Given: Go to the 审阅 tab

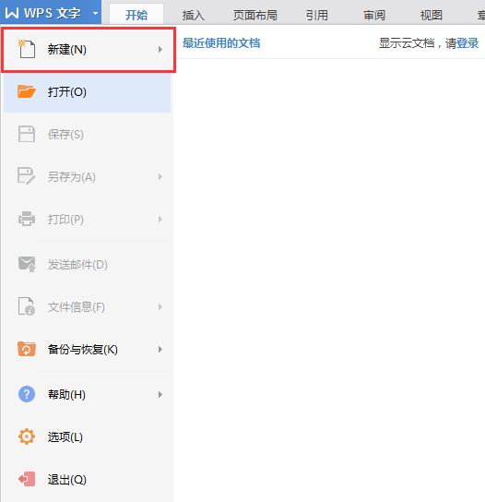Looking at the screenshot, I should coord(374,15).
